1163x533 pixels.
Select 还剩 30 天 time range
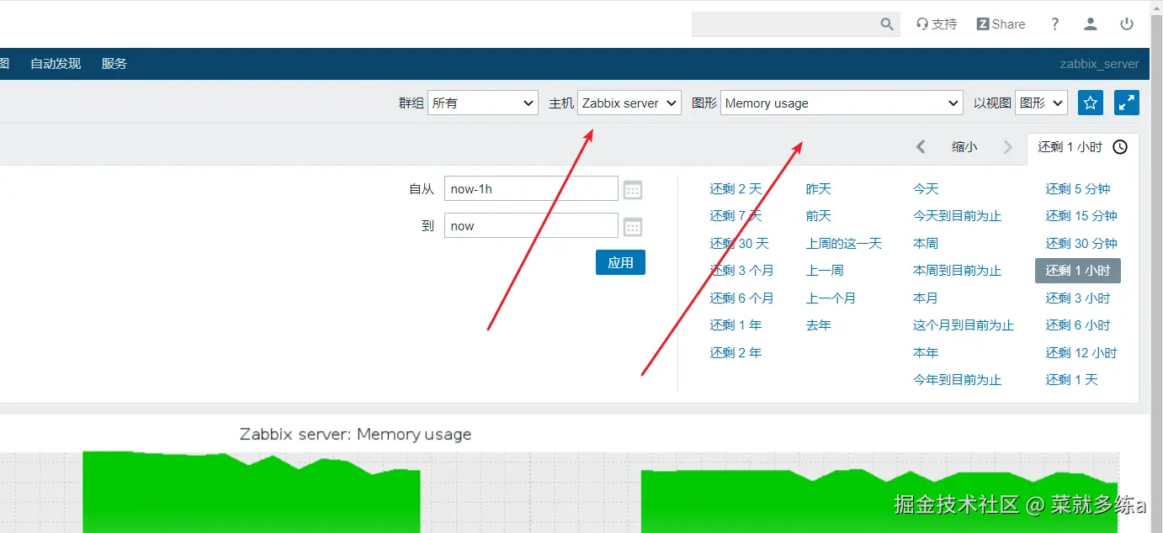pos(739,244)
